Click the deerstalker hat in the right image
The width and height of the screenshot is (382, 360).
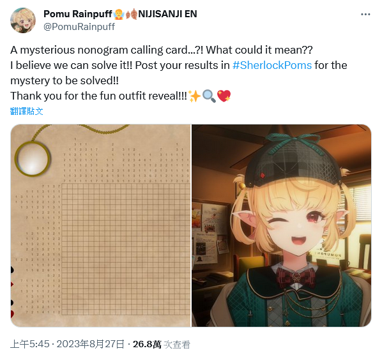coord(293,160)
